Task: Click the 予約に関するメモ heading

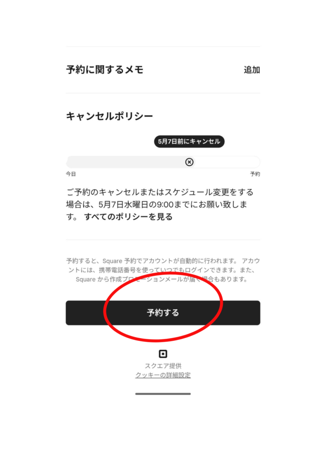Action: click(104, 70)
